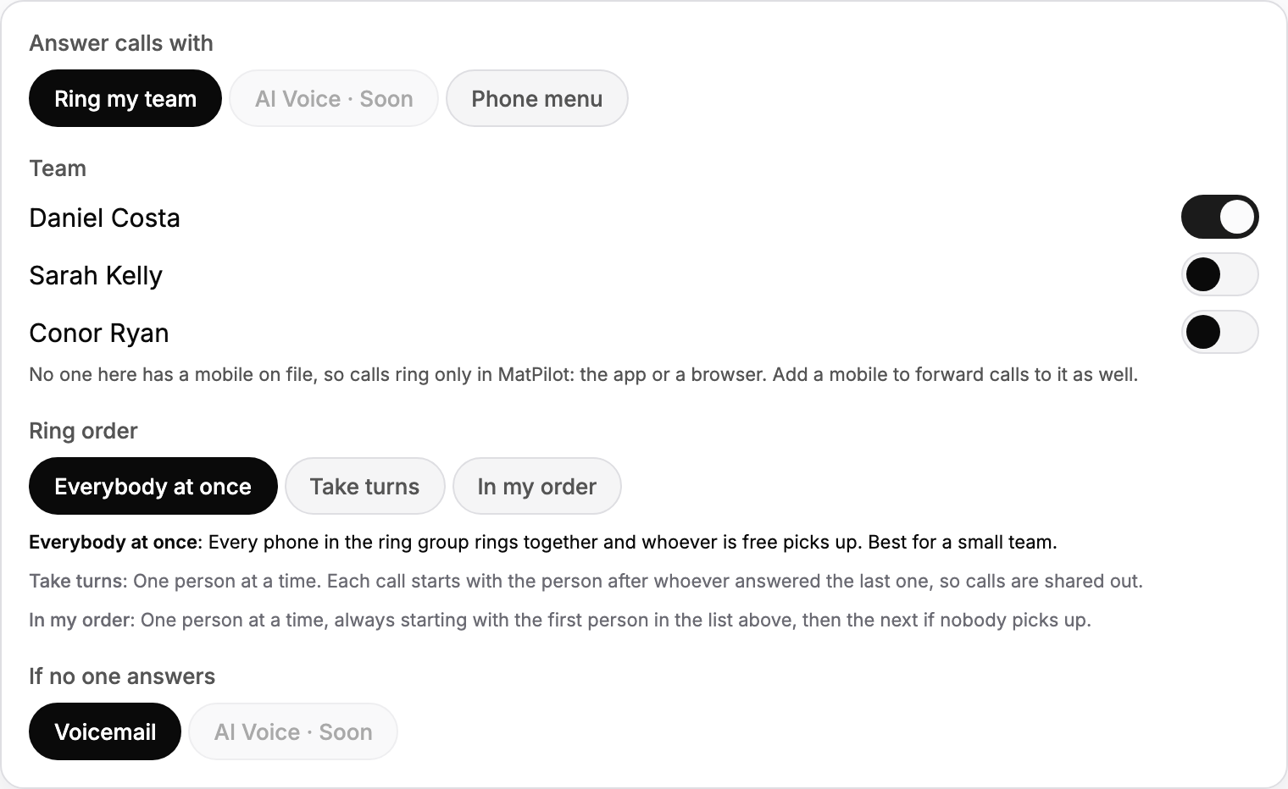Disable ringing for Daniel Costa

pyautogui.click(x=1220, y=217)
